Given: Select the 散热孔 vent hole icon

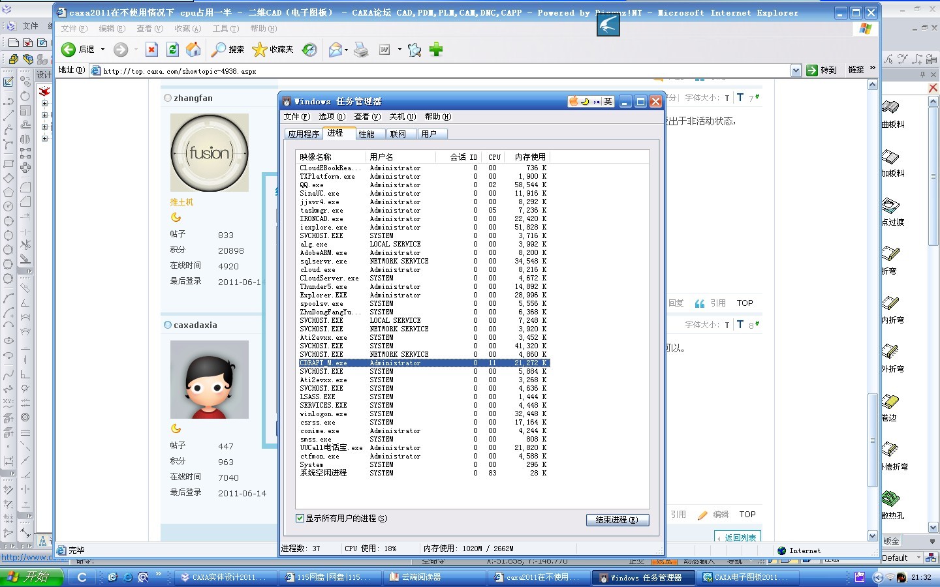Looking at the screenshot, I should pyautogui.click(x=890, y=498).
